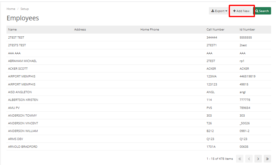Screen dimensions: 276x165
Task: Select AIRPORT MEMPHIS with call number 123123
Action: point(22,85)
